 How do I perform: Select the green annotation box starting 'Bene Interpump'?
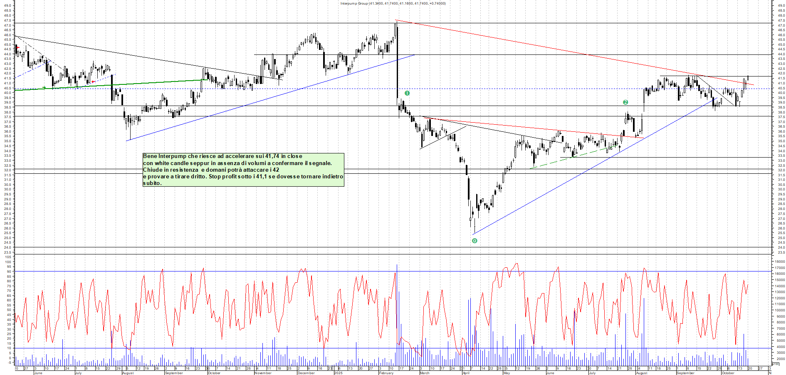point(243,170)
